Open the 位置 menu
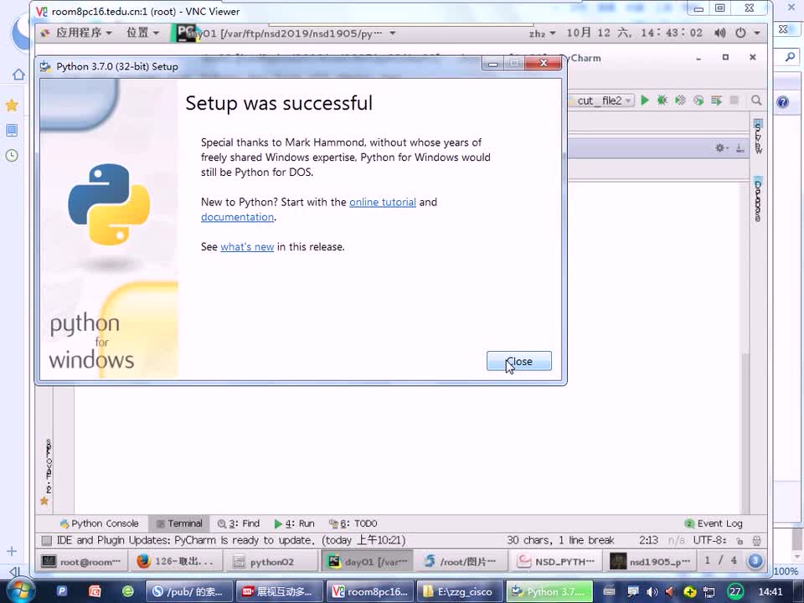Viewport: 804px width, 603px height. tap(142, 33)
